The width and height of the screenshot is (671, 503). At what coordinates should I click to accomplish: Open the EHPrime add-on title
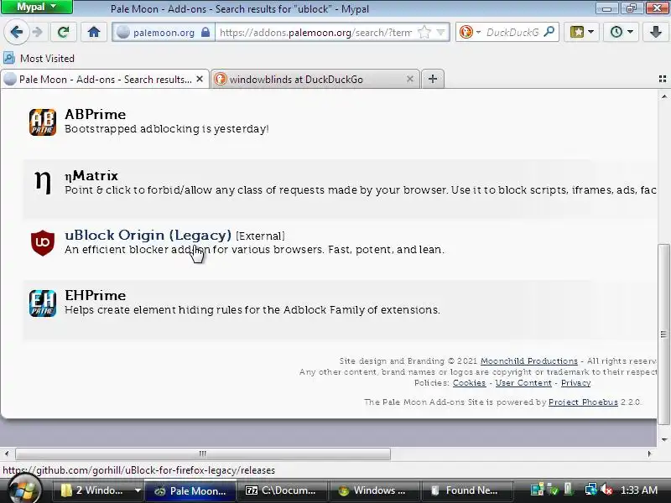95,295
